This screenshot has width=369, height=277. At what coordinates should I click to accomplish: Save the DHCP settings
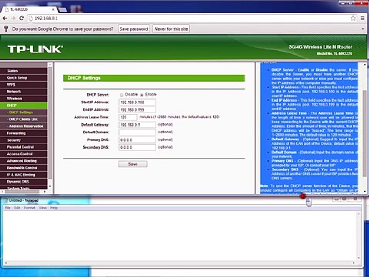[x=133, y=164]
